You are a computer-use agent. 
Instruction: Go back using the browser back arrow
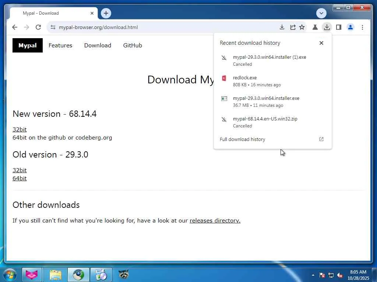point(15,27)
